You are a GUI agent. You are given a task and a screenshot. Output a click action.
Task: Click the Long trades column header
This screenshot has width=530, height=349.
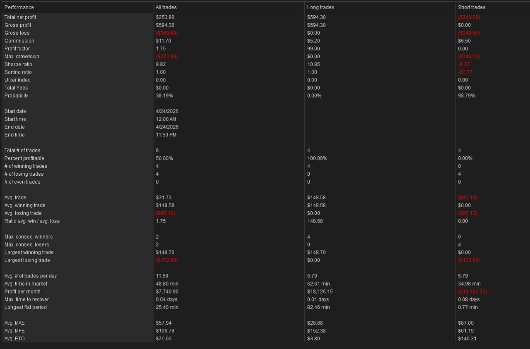click(x=320, y=7)
